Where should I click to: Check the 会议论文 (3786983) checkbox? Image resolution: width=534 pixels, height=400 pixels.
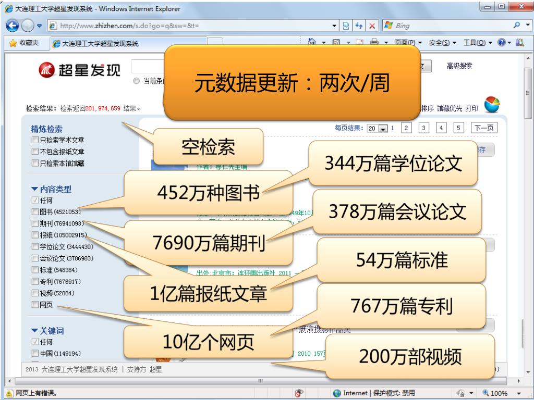(35, 258)
